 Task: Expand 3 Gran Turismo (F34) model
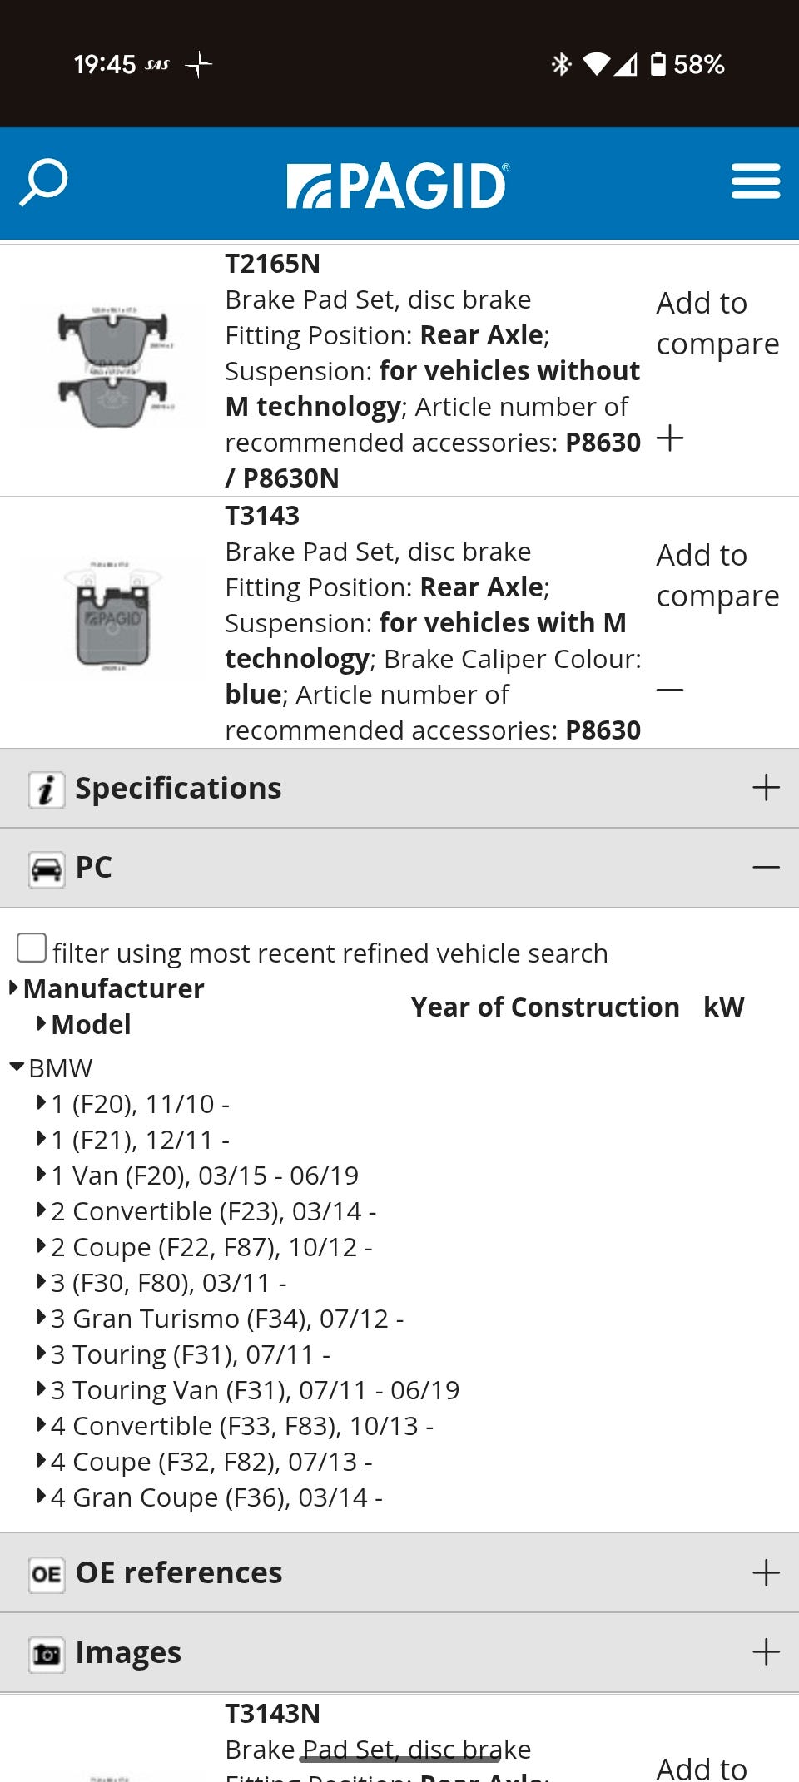[x=42, y=1318]
